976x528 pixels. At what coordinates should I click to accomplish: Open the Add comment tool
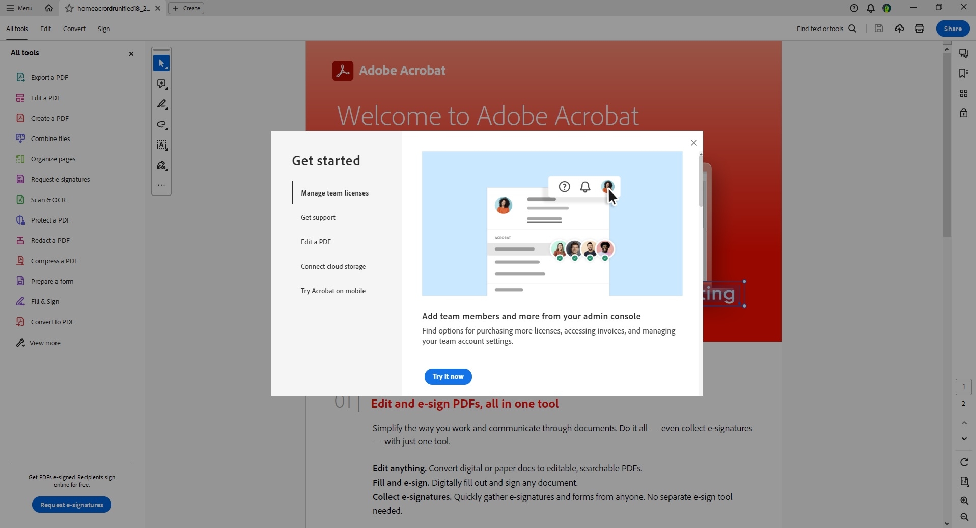point(161,84)
